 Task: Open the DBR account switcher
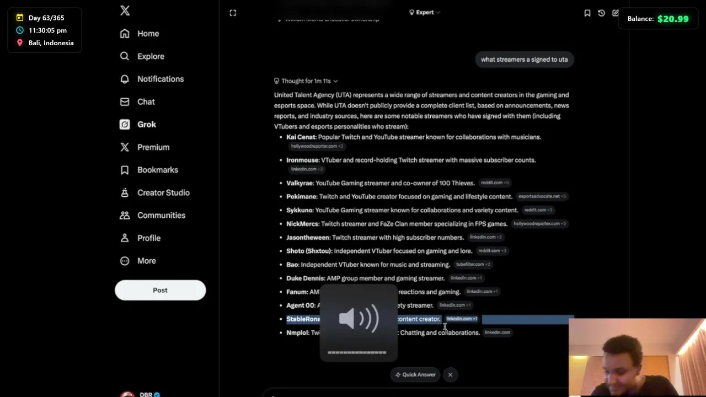(141, 394)
